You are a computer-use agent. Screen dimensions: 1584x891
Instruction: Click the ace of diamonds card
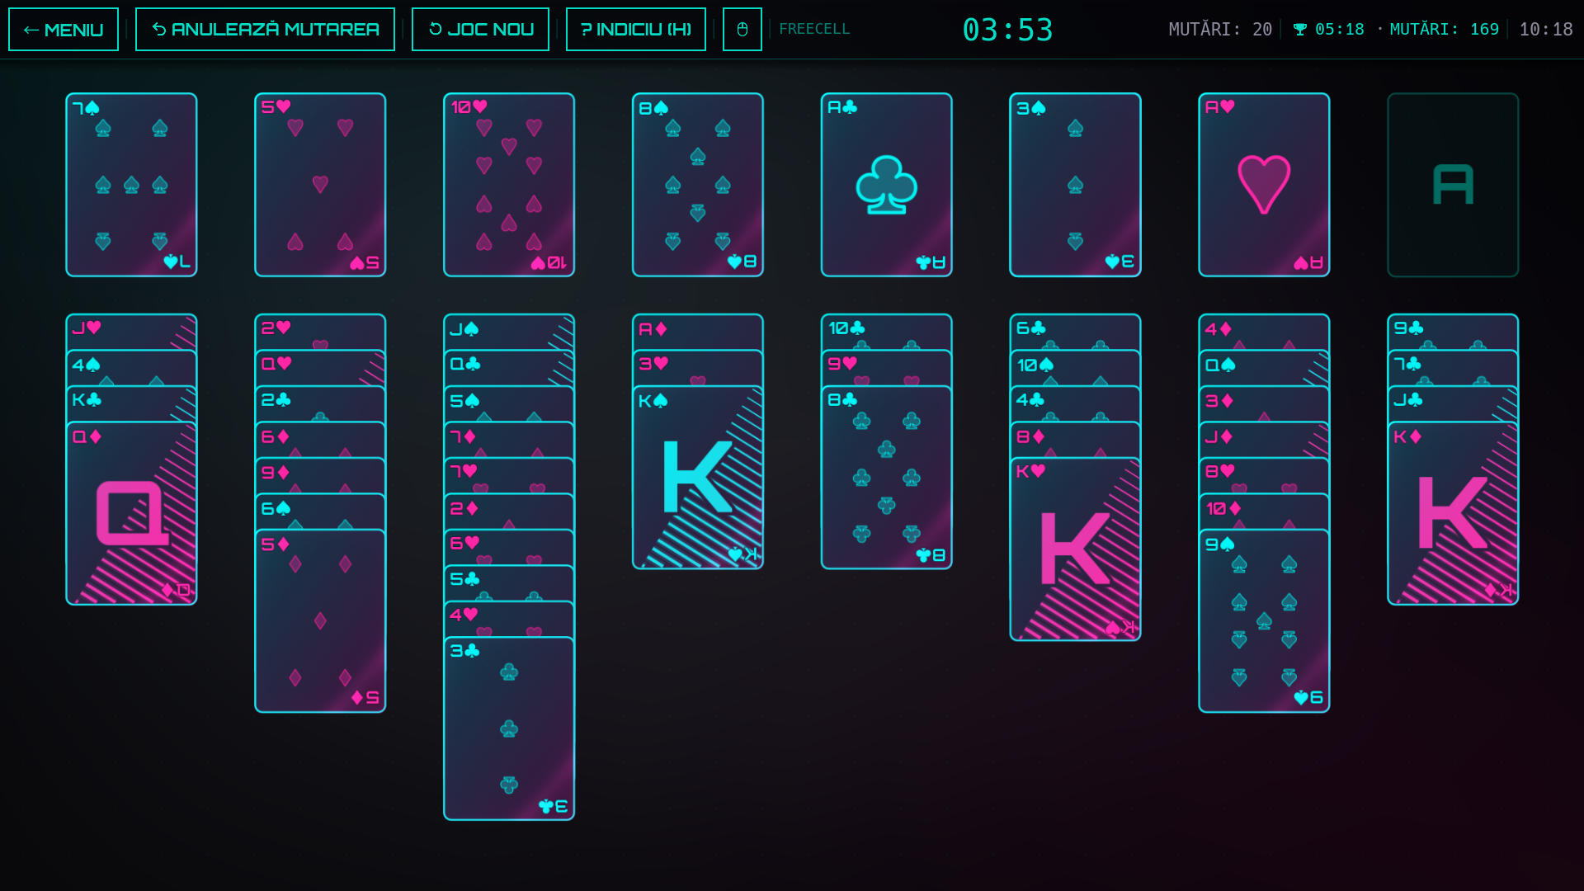pyautogui.click(x=698, y=332)
